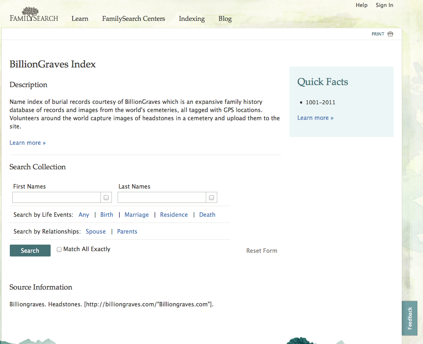Image resolution: width=423 pixels, height=344 pixels.
Task: Focus the Last Names input field
Action: point(162,198)
